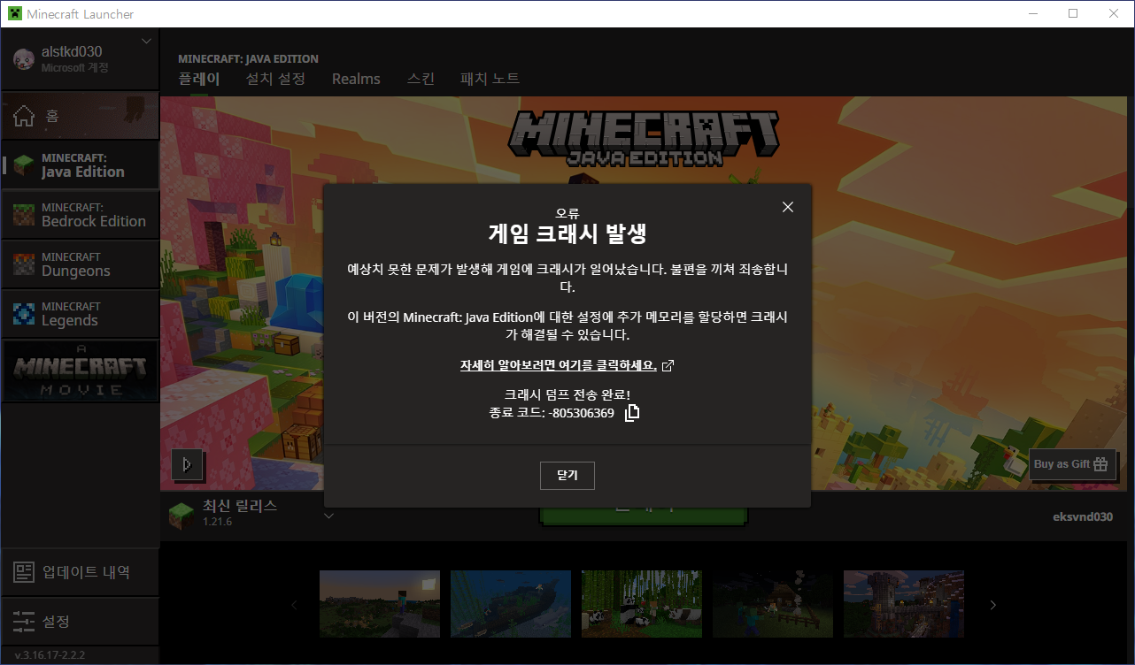Click the A Minecraft Movie banner
1135x665 pixels.
80,371
